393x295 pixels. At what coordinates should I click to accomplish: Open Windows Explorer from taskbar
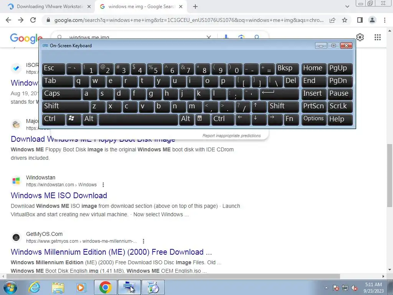coord(58,287)
